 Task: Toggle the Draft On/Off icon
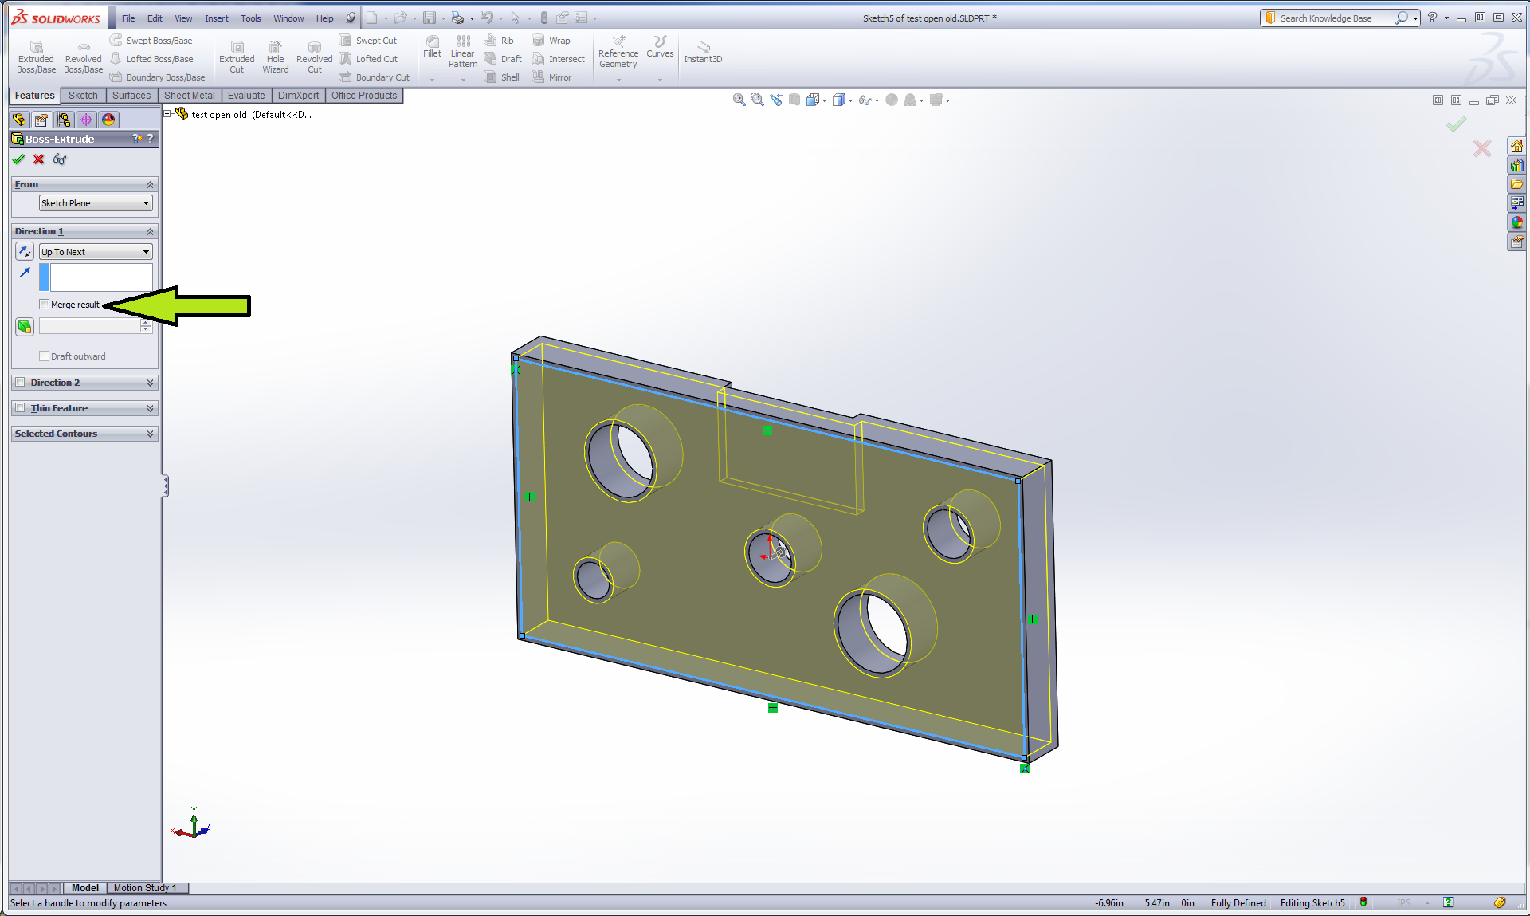25,326
